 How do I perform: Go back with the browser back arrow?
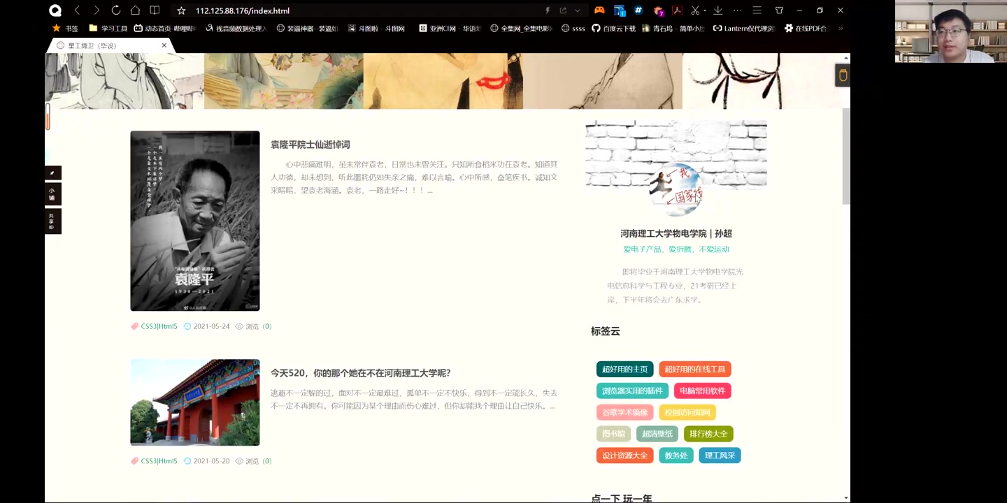point(77,10)
